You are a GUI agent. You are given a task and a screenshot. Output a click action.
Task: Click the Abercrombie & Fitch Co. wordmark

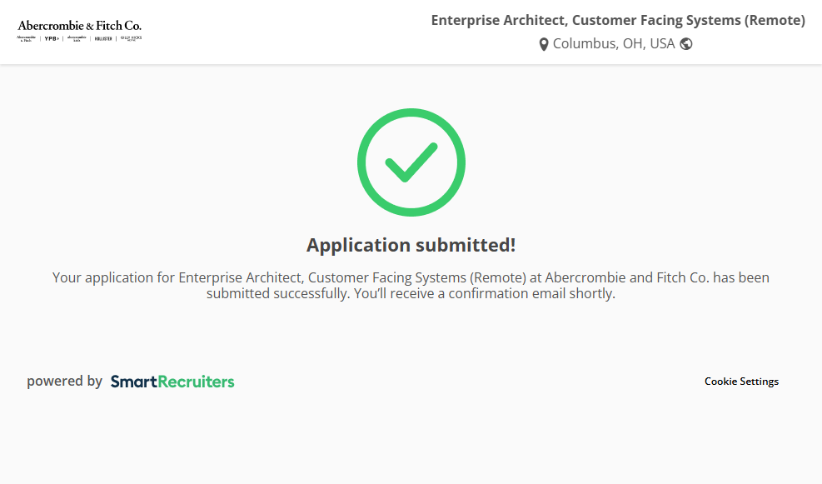pyautogui.click(x=79, y=26)
